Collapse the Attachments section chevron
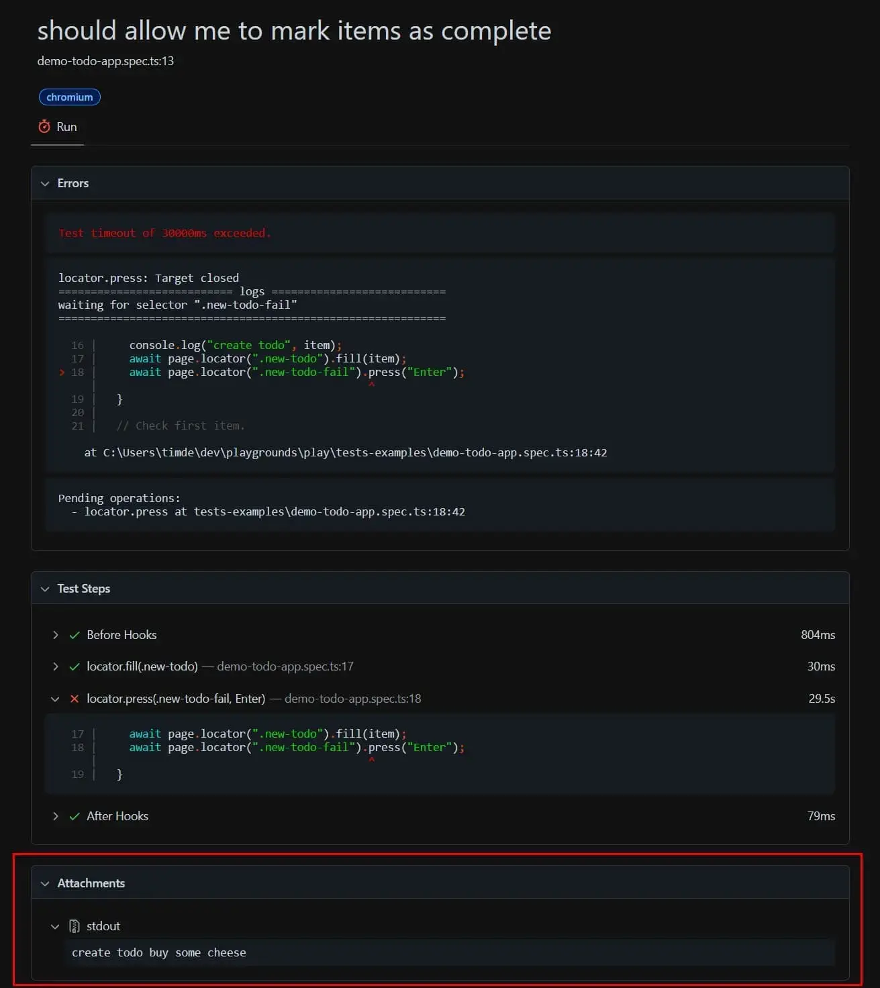 45,883
